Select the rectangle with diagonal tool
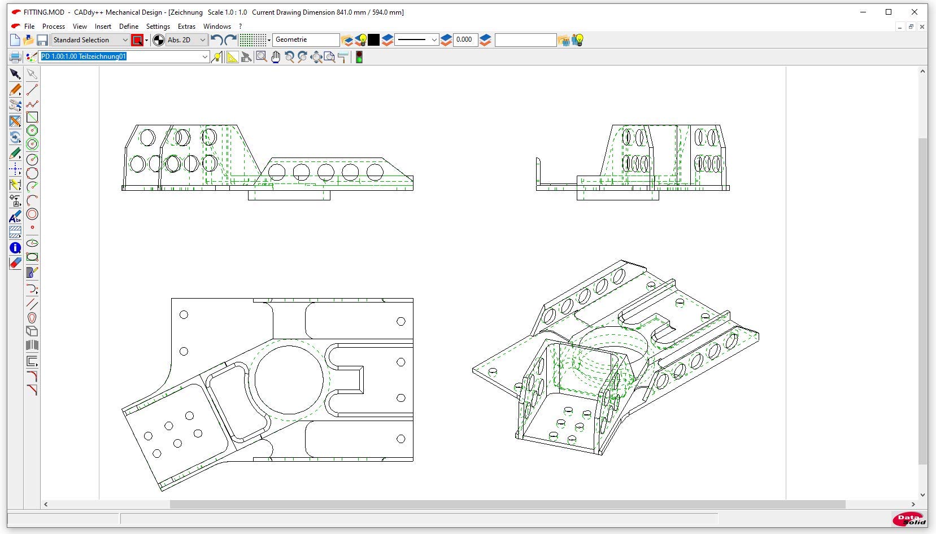 (x=32, y=117)
